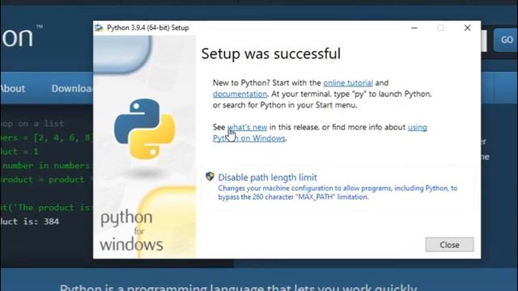Click the 'product = 1' code line on the website
518x291 pixels.
pyautogui.click(x=19, y=152)
